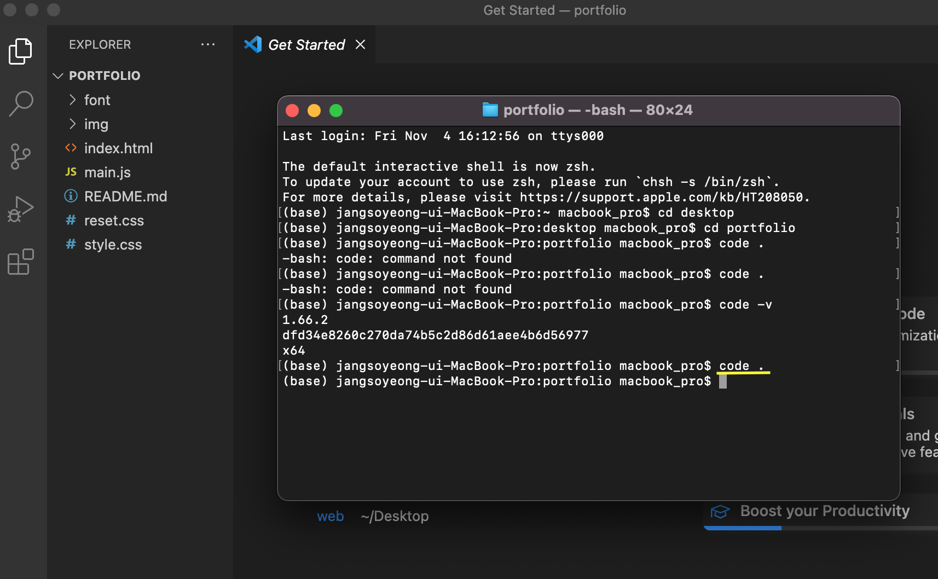Screen dimensions: 938x579
Task: Open Explorer more actions ellipsis menu
Action: click(x=208, y=44)
